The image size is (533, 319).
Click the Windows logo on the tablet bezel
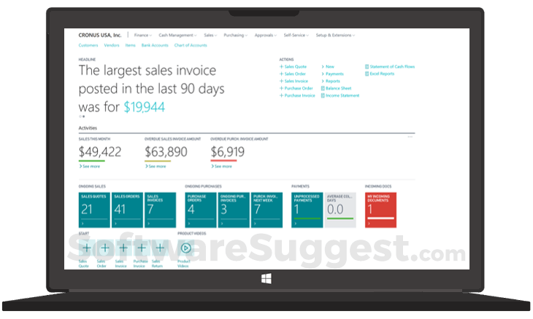pyautogui.click(x=266, y=278)
